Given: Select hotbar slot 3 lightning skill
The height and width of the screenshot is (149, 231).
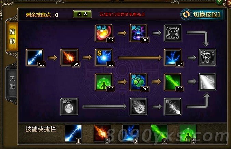Looking at the screenshot, I should coord(131,133).
